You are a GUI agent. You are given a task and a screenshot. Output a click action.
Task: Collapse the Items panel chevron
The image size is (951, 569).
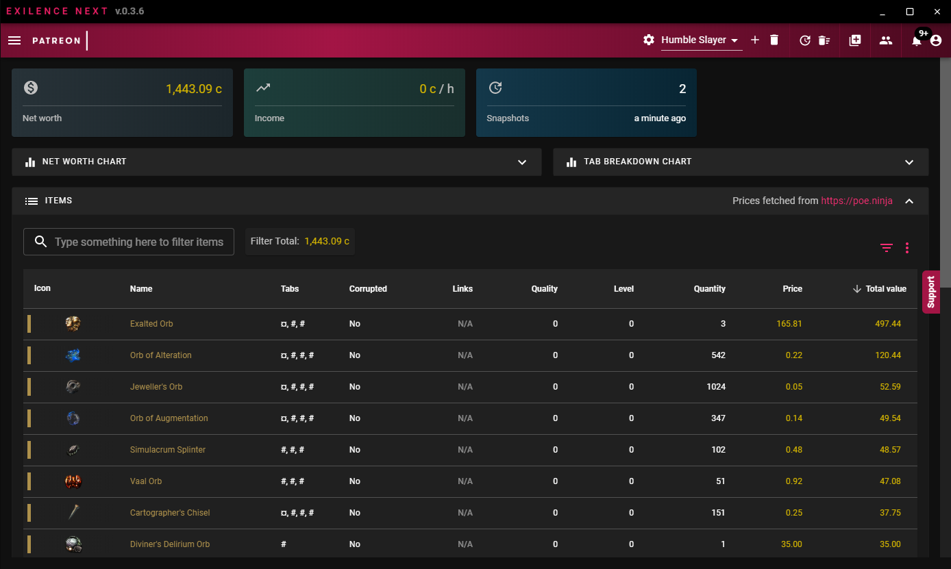coord(909,201)
